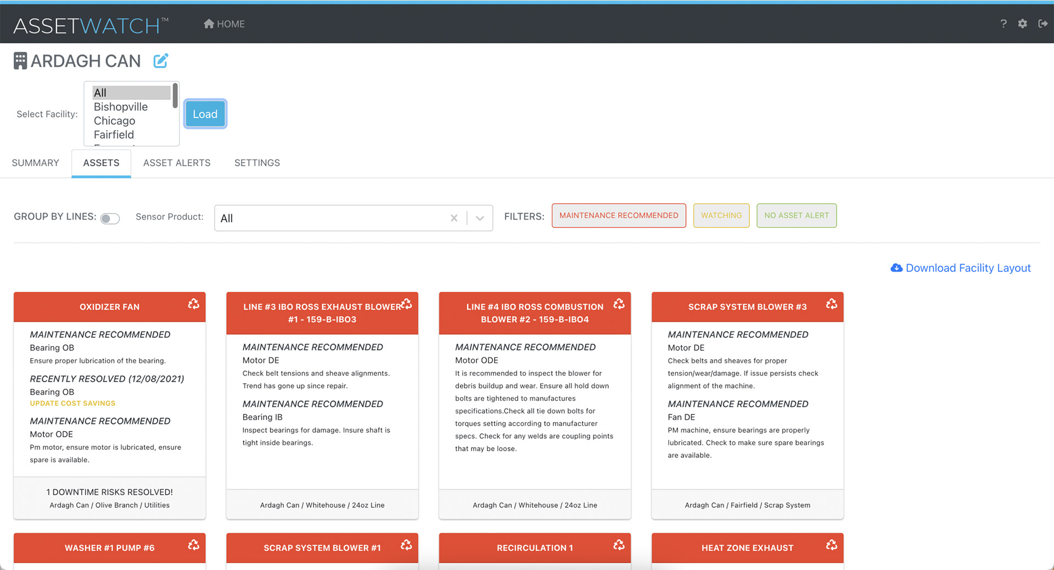This screenshot has height=570, width=1054.
Task: Select Fairfield facility option
Action: (131, 135)
